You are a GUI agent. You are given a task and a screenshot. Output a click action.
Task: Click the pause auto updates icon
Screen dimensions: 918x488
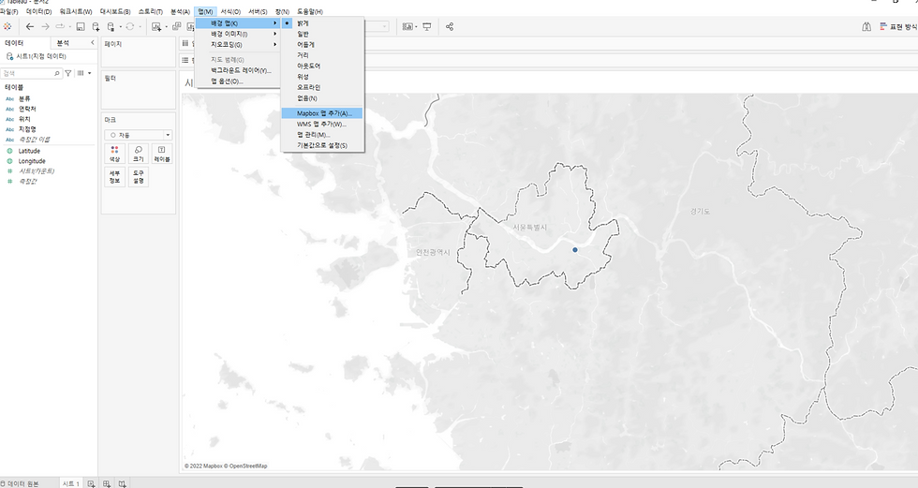click(x=111, y=26)
